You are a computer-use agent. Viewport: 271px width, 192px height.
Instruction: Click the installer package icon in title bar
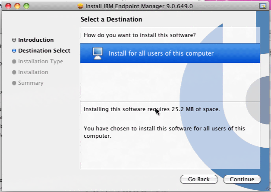click(x=80, y=6)
